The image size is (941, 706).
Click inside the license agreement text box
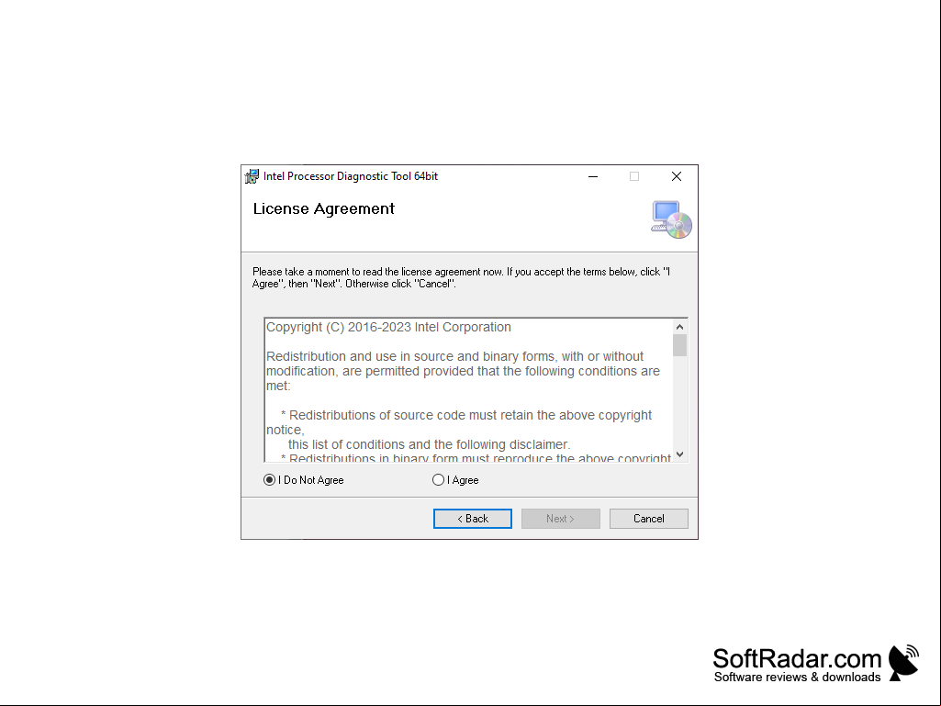point(469,390)
